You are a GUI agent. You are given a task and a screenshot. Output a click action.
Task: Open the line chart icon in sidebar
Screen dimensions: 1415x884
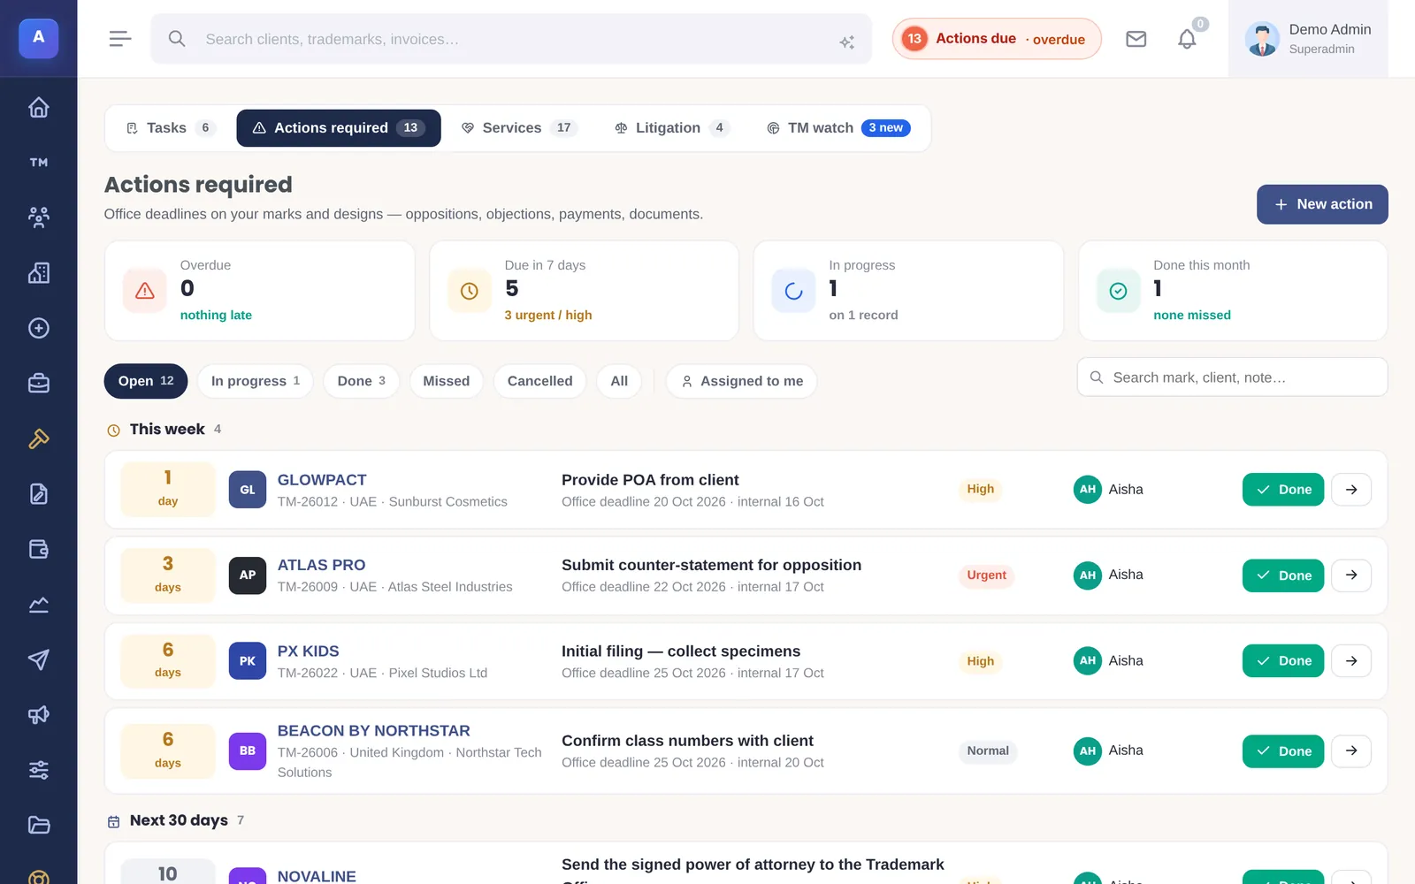38,605
